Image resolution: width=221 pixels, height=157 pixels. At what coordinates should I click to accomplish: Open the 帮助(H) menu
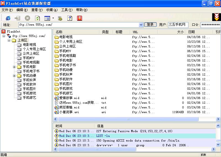coord(82,10)
